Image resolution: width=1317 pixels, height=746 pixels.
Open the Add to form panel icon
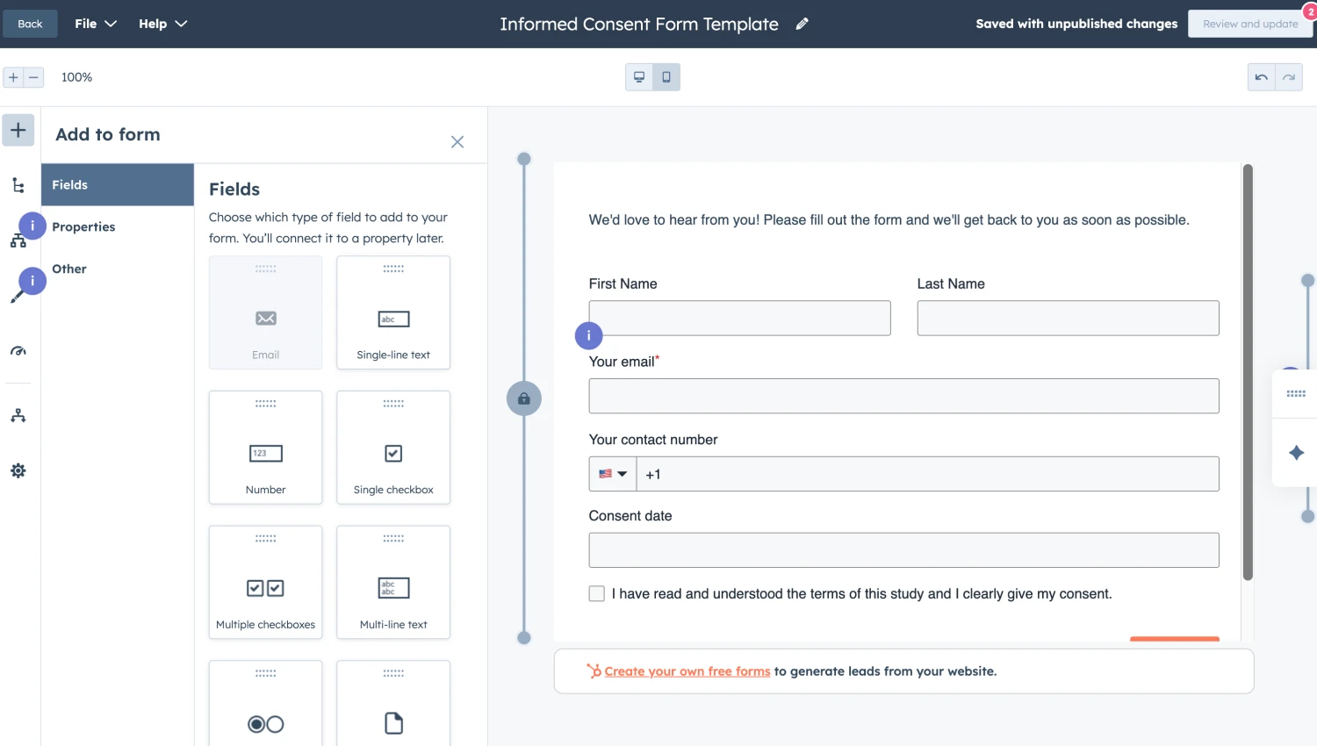(18, 130)
